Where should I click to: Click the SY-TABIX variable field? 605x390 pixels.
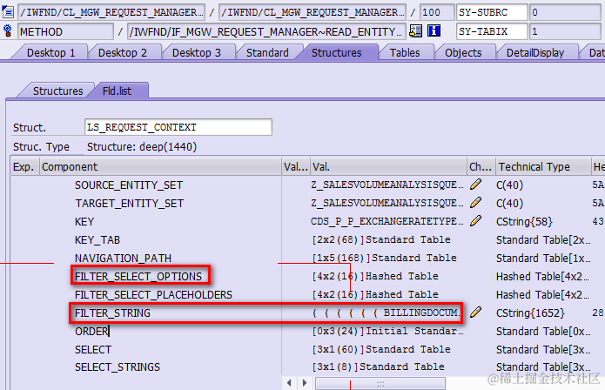492,31
